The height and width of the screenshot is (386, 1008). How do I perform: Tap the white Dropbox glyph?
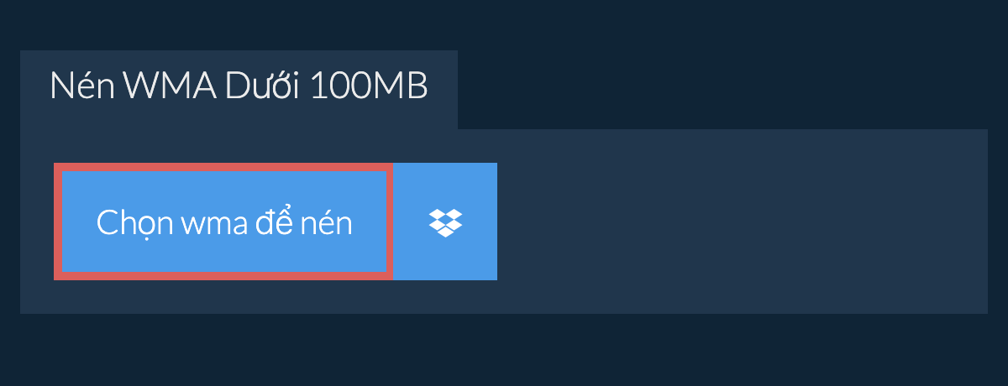445,222
